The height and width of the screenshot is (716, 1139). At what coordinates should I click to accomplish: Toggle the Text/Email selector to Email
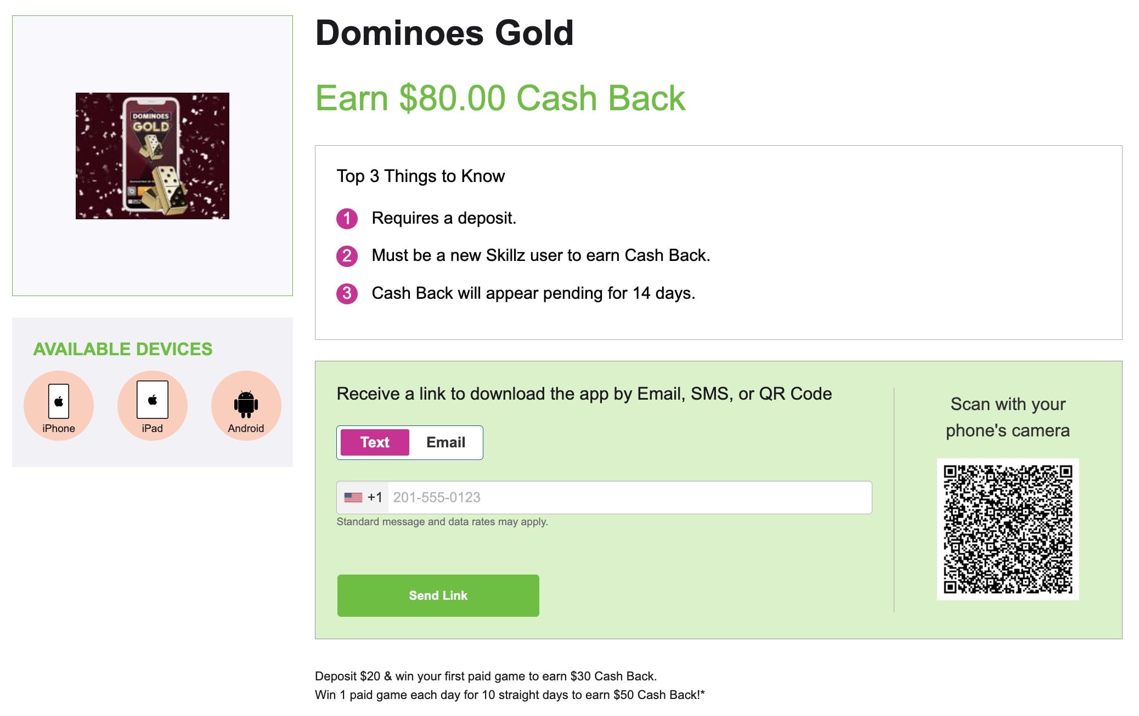pyautogui.click(x=446, y=442)
